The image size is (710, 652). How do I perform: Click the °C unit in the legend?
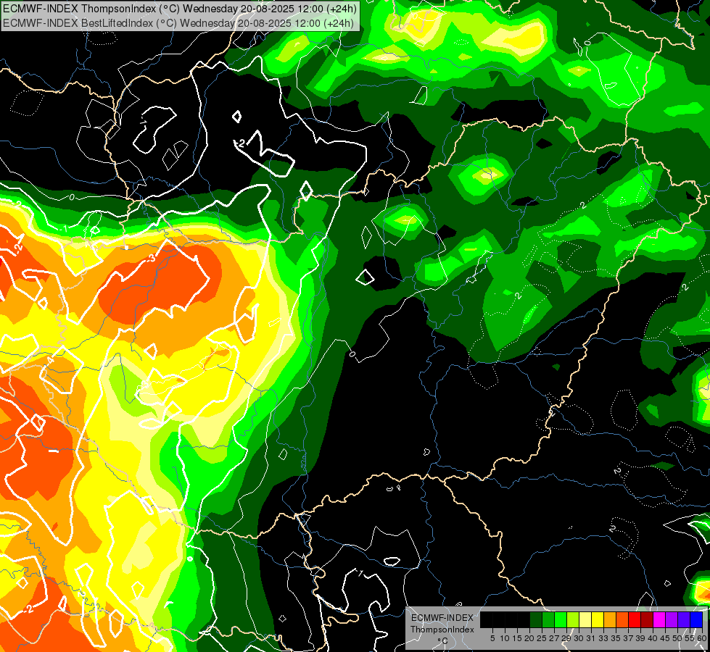(443, 640)
